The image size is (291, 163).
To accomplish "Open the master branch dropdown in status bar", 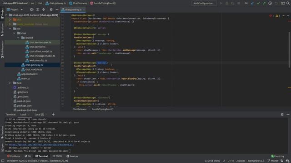I will click(x=273, y=161).
